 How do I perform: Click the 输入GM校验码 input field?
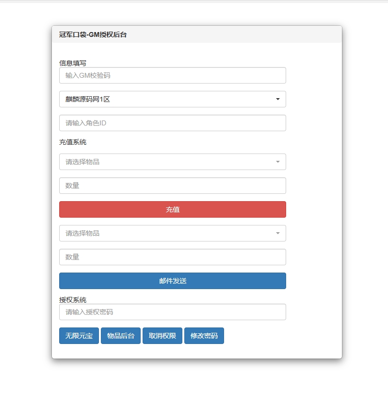point(173,75)
